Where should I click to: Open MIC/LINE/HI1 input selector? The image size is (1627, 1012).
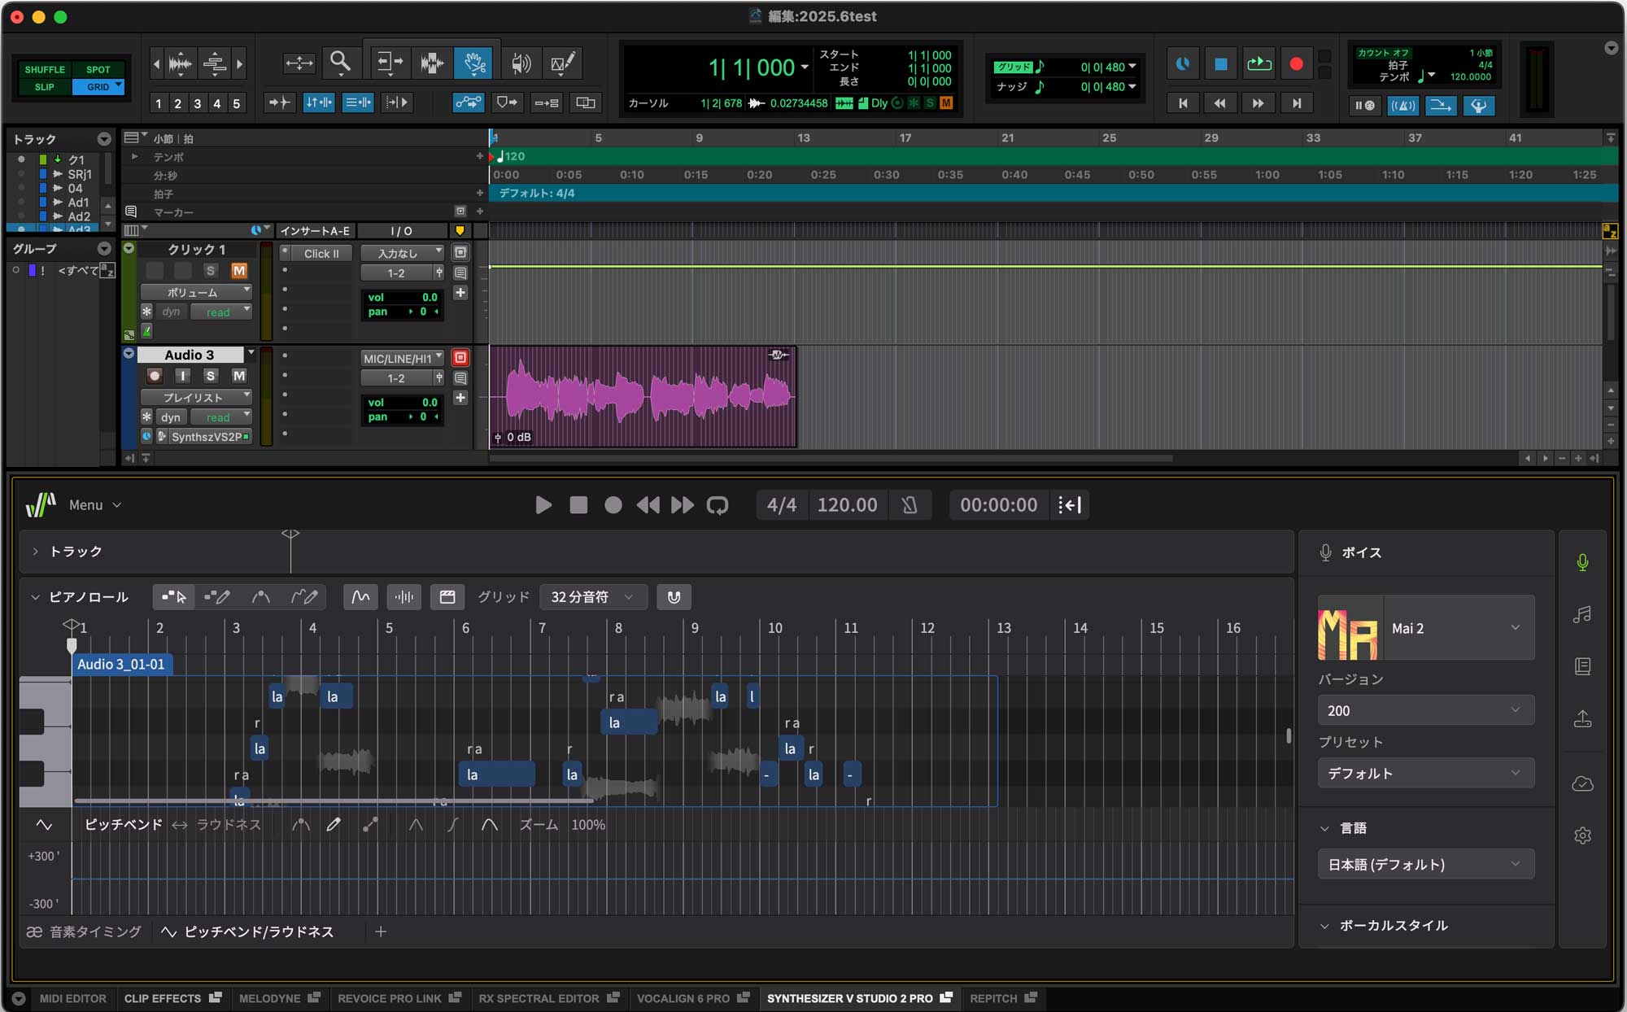click(403, 358)
